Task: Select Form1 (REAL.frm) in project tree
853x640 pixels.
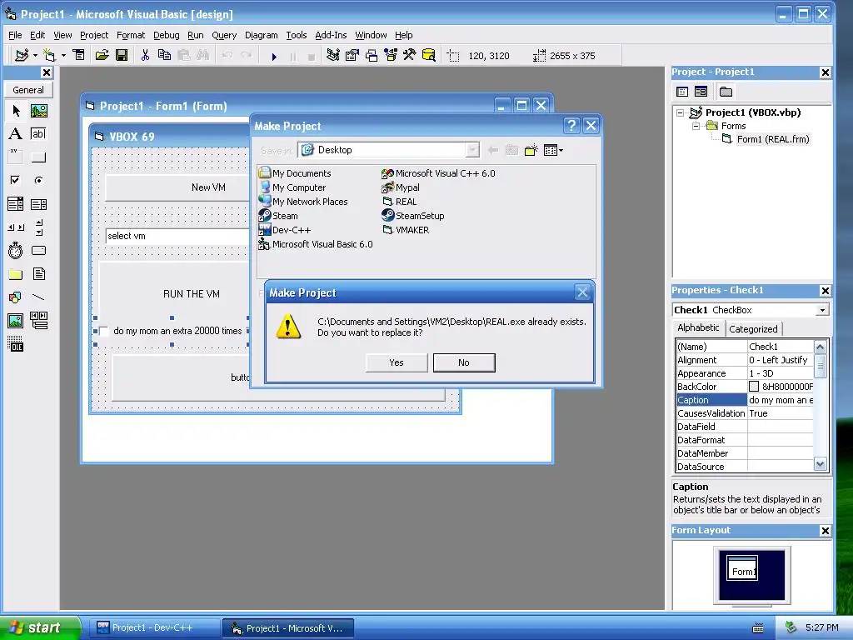Action: (x=772, y=139)
